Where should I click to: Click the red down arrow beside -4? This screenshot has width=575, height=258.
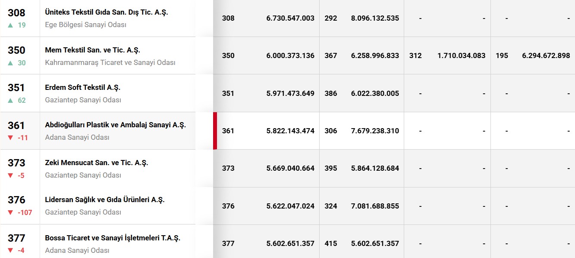10,250
